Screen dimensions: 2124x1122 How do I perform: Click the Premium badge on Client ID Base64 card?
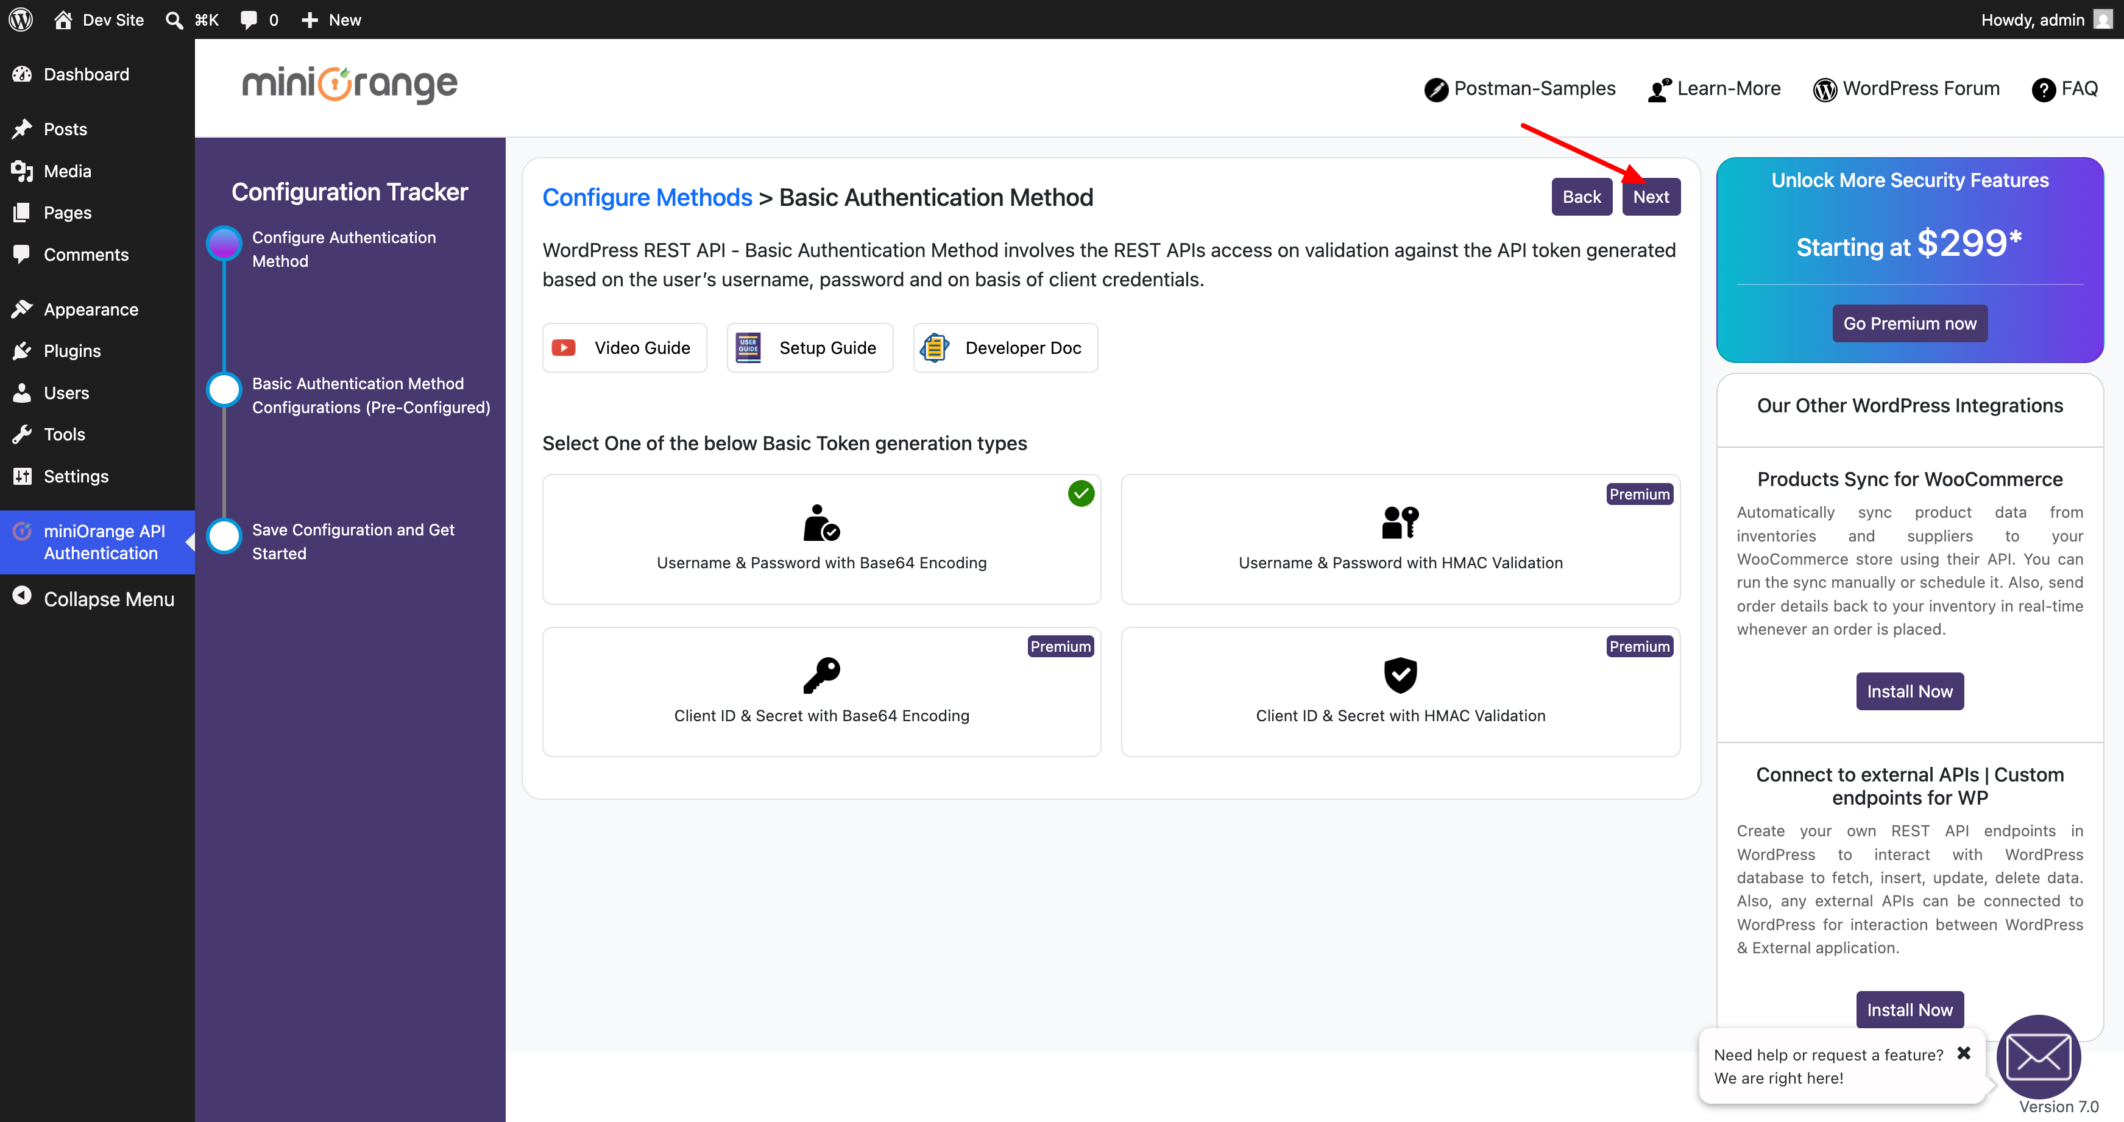(1060, 646)
